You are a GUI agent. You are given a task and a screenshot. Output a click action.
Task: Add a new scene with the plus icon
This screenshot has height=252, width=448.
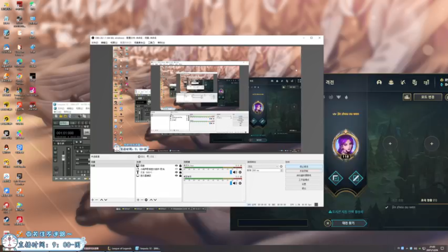pos(92,200)
